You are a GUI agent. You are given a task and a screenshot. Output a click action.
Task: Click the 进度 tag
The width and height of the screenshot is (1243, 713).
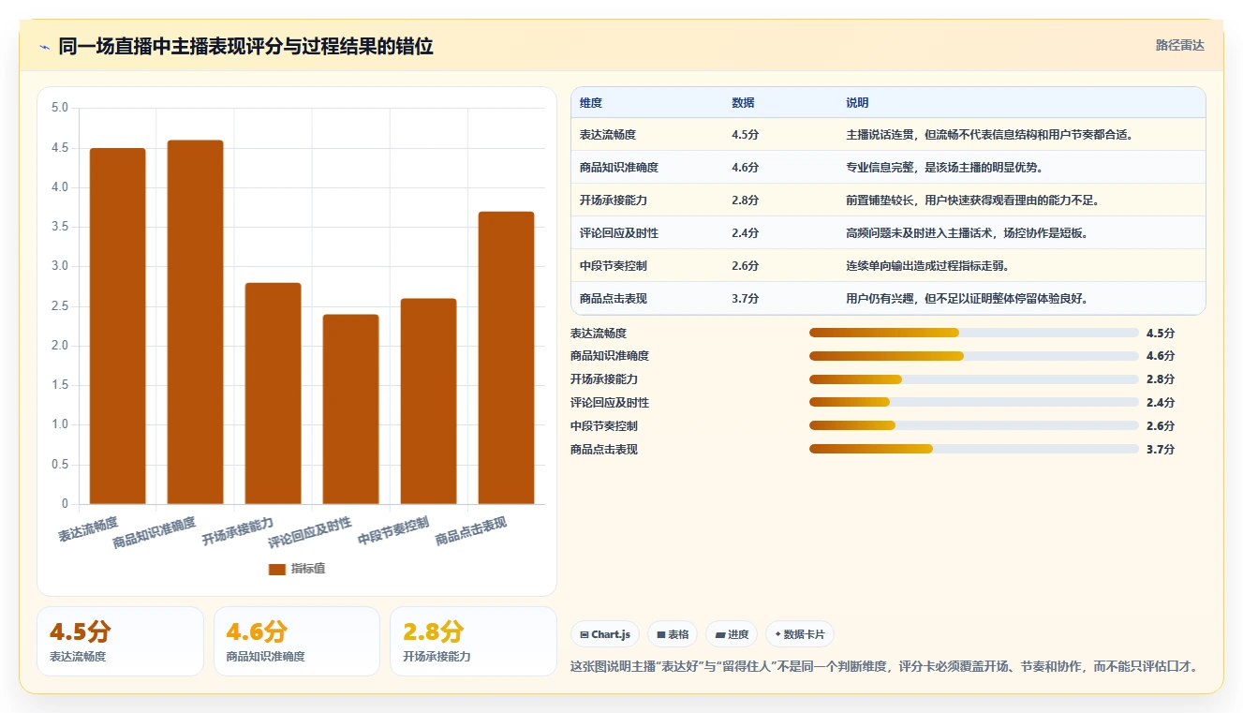point(732,634)
